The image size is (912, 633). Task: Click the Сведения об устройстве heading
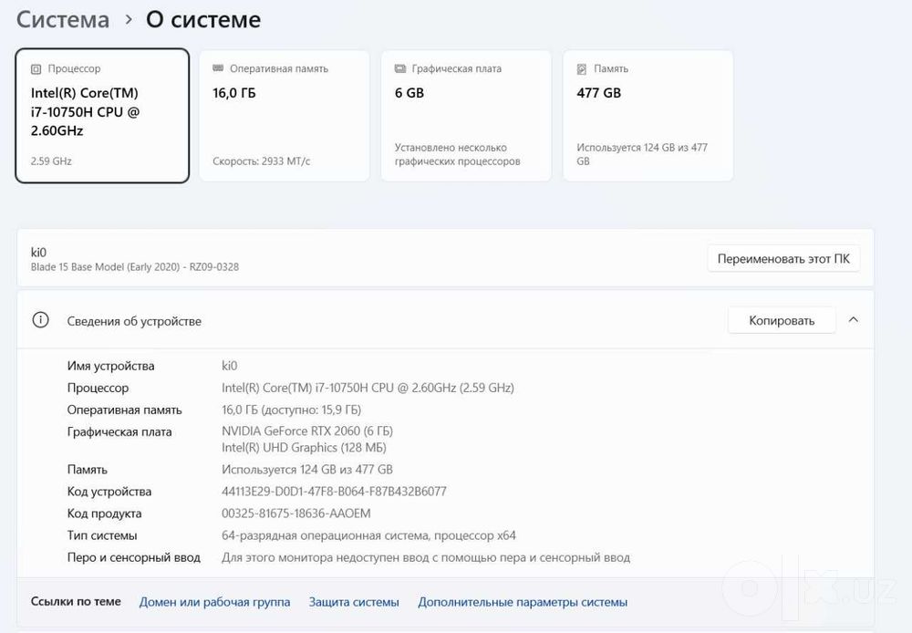(134, 321)
